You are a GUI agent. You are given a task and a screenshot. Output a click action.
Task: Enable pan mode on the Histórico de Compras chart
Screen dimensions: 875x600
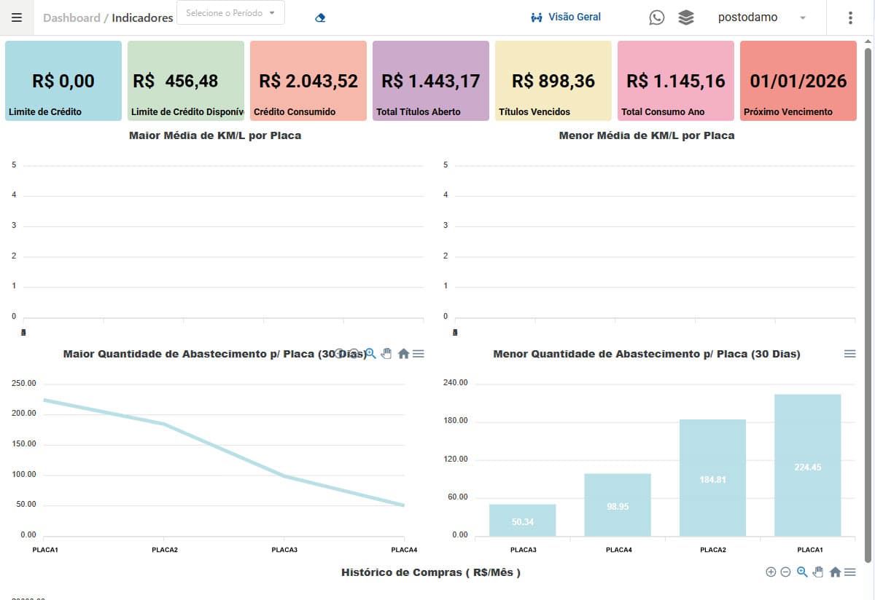coord(817,572)
